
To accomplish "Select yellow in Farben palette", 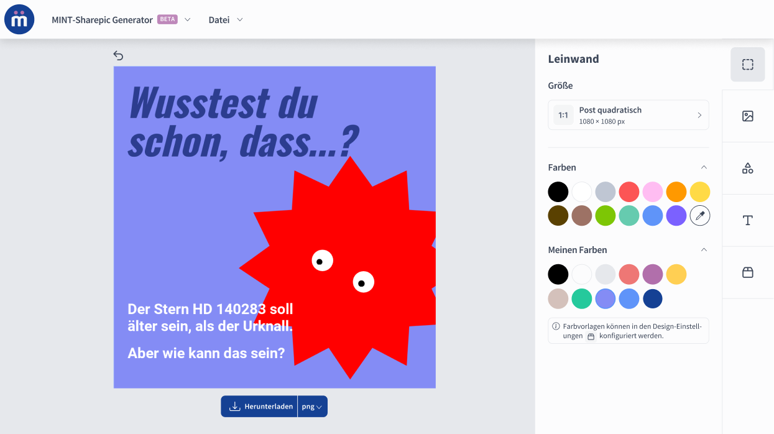I will tap(700, 192).
